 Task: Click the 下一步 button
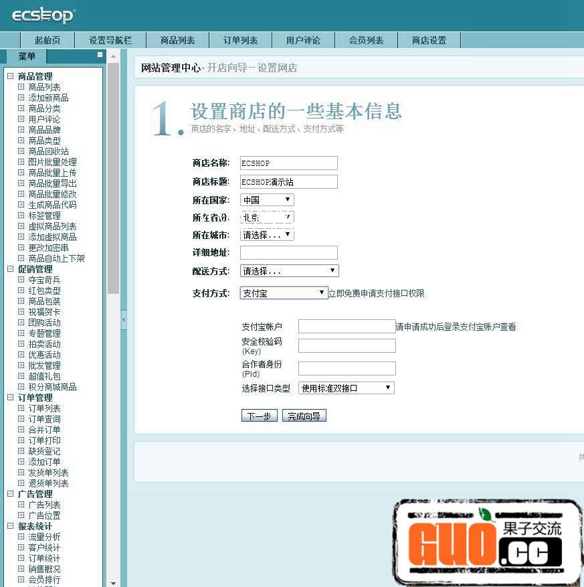[x=259, y=416]
